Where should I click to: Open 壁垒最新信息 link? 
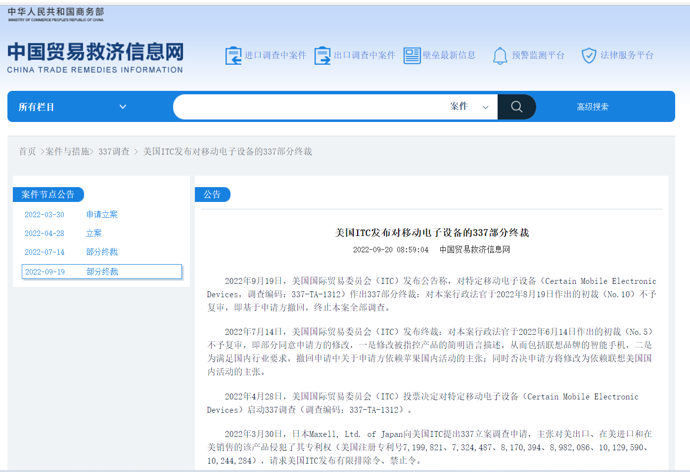(449, 55)
